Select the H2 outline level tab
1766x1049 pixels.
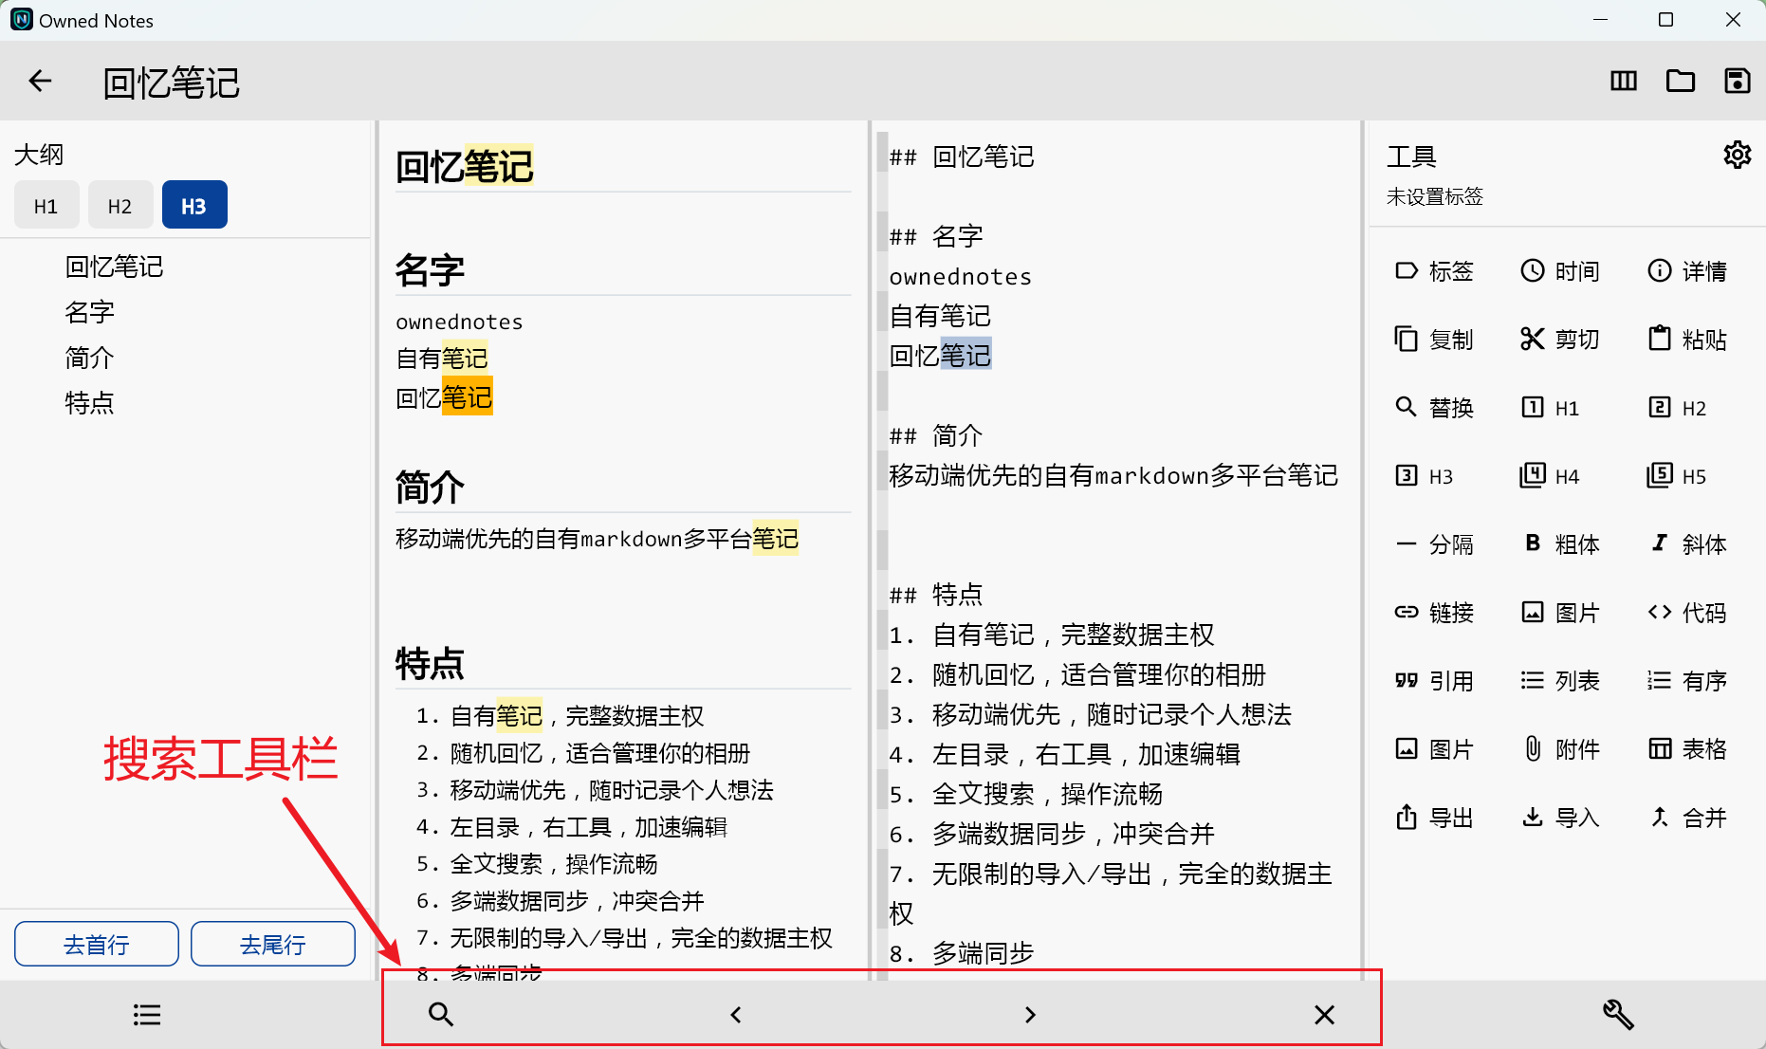click(120, 205)
